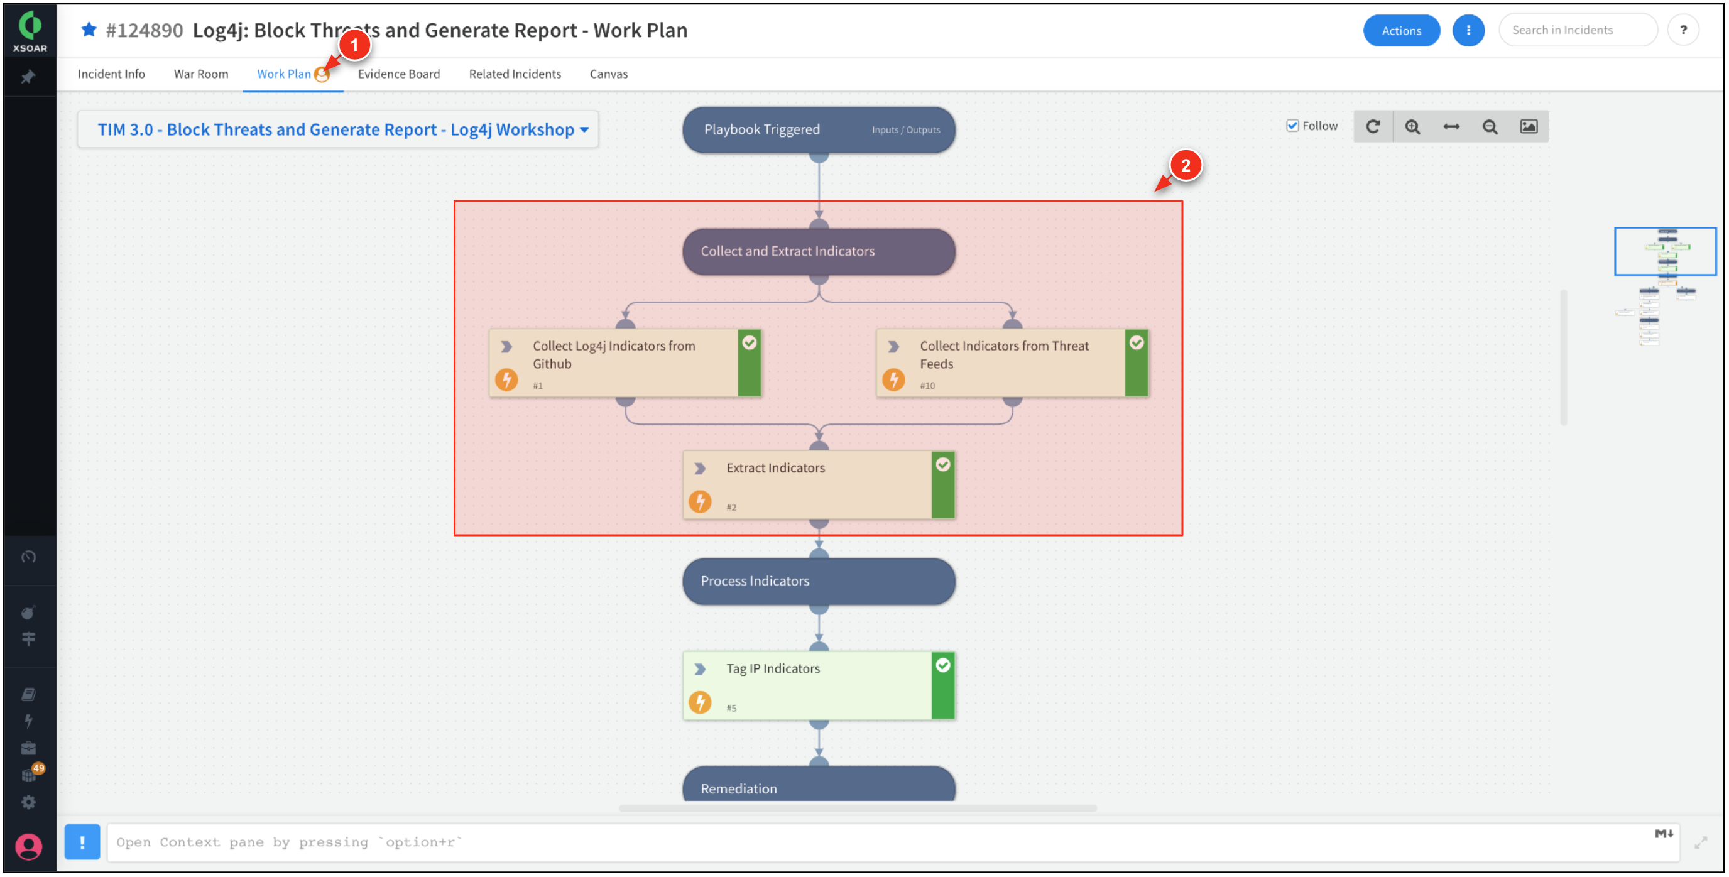This screenshot has height=877, width=1729.
Task: Toggle favorite star for incident #124890
Action: pos(89,30)
